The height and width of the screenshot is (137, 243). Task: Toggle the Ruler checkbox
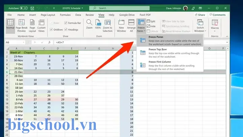tap(51, 23)
